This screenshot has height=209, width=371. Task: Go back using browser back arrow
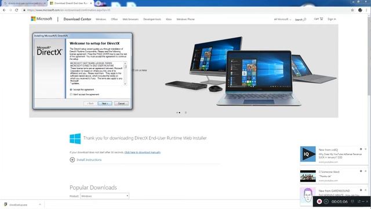[x=4, y=10]
